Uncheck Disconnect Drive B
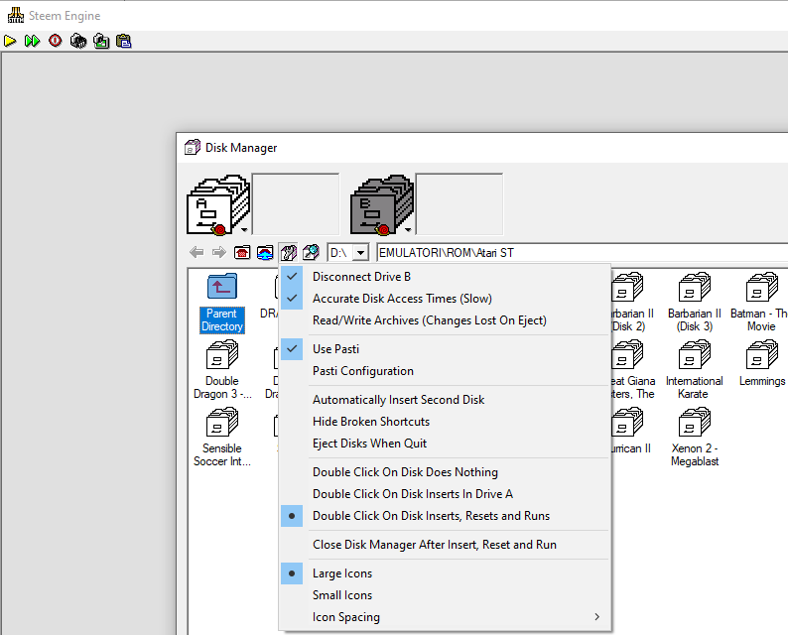Screen dimensions: 788x635 tap(445, 276)
